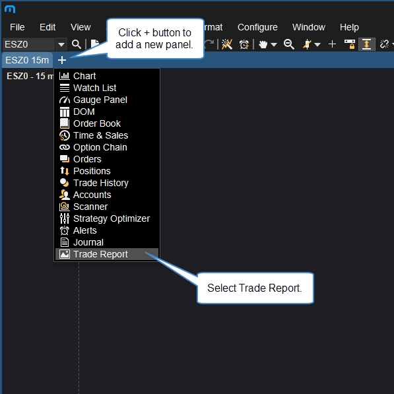Open the pin tool dropdown arrow

coord(317,45)
